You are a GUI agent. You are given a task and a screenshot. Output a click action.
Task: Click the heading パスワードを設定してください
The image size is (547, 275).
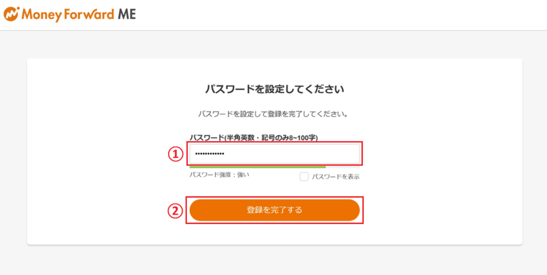(275, 89)
